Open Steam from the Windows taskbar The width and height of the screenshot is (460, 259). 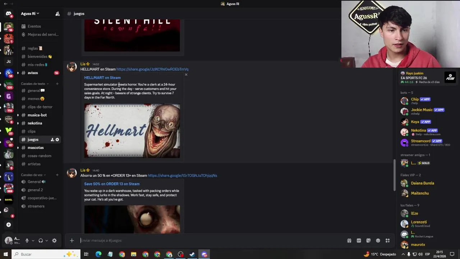click(192, 254)
